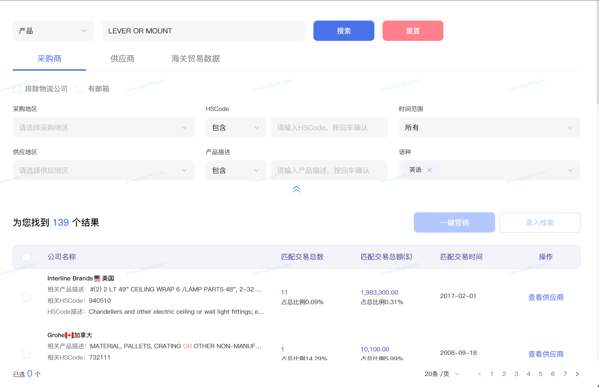Click the Interline Brands company name

pos(70,278)
